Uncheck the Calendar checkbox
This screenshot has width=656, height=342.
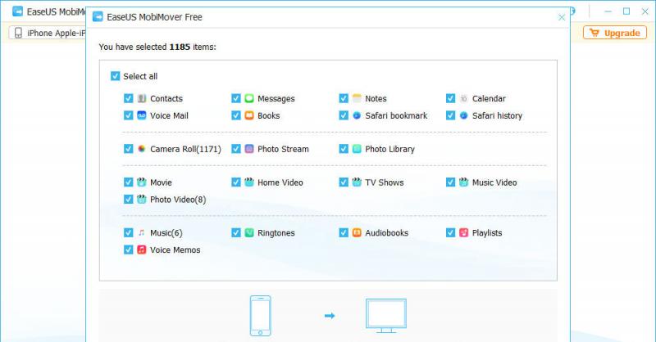450,98
